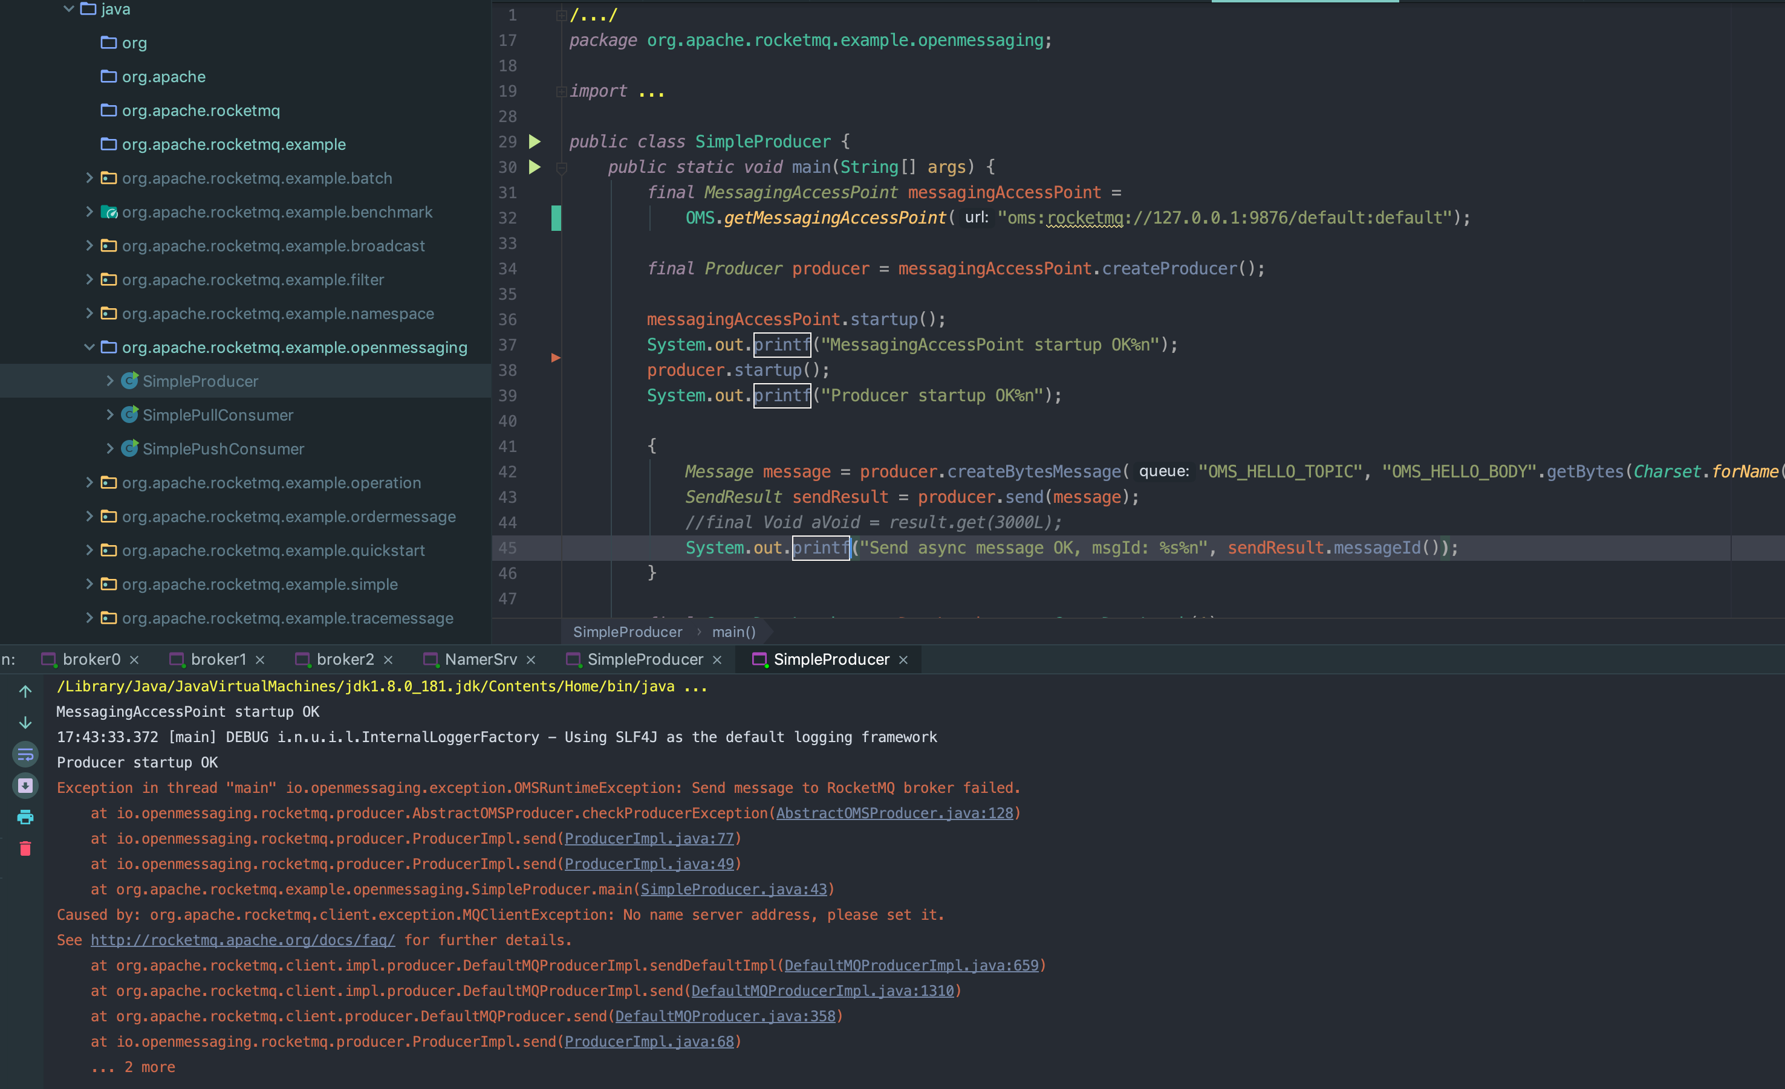The width and height of the screenshot is (1785, 1089).
Task: Toggle soft-wrap in the console
Action: coord(25,754)
